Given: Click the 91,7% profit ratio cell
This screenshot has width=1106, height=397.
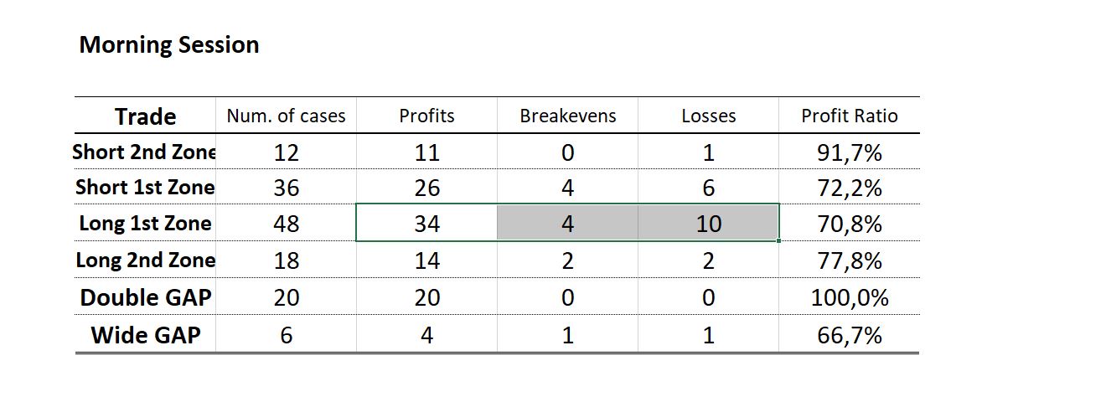Looking at the screenshot, I should point(849,152).
